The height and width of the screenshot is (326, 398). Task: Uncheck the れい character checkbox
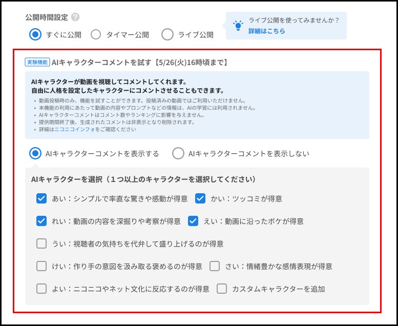click(x=41, y=221)
